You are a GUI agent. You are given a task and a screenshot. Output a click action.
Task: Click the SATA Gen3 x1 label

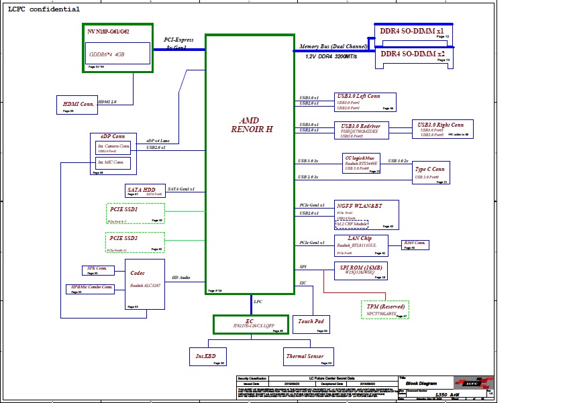click(181, 189)
